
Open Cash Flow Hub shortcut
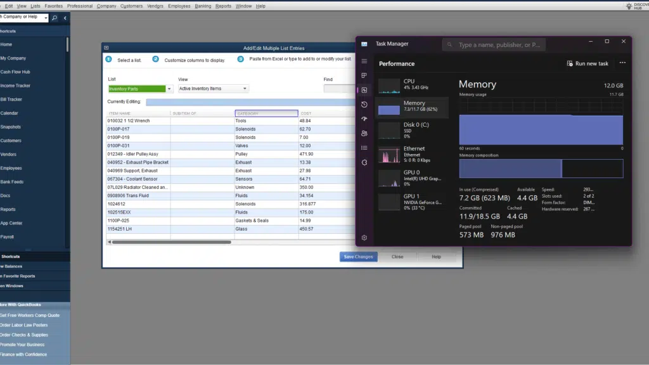tap(15, 72)
